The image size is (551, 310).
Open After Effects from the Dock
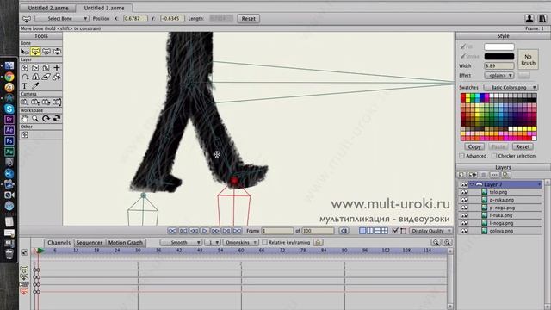[9, 130]
